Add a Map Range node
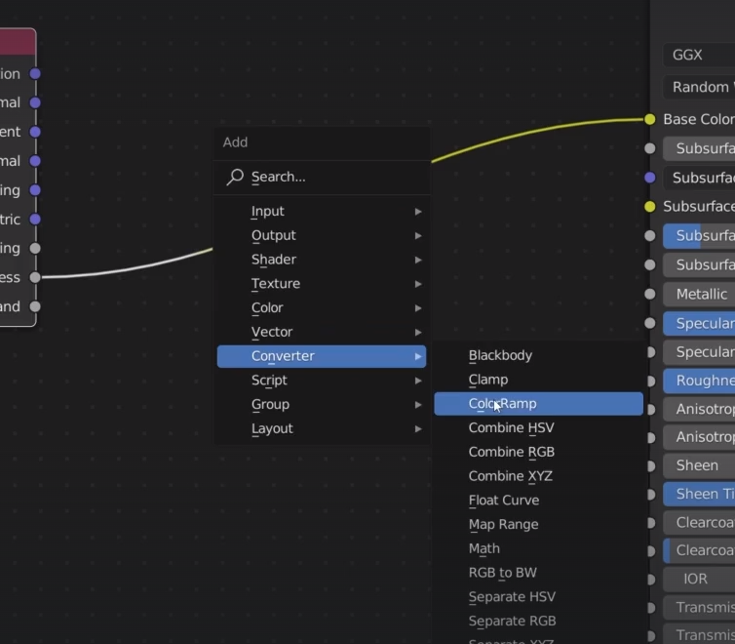This screenshot has height=644, width=735. coord(539,524)
